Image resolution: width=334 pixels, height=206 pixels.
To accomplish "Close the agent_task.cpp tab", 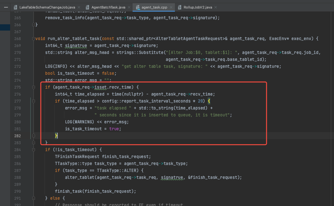I will click(171, 8).
